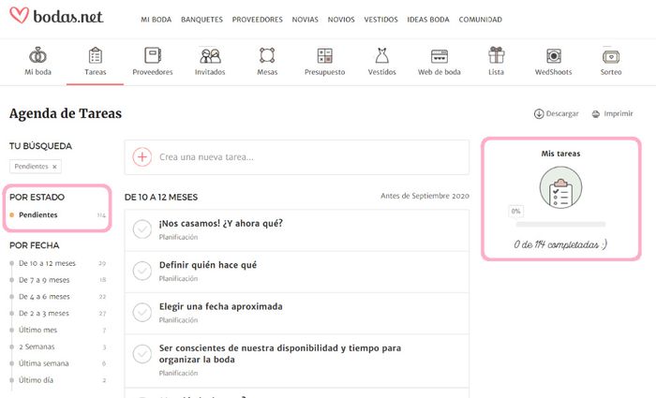Click the Descargar download icon

pyautogui.click(x=539, y=113)
